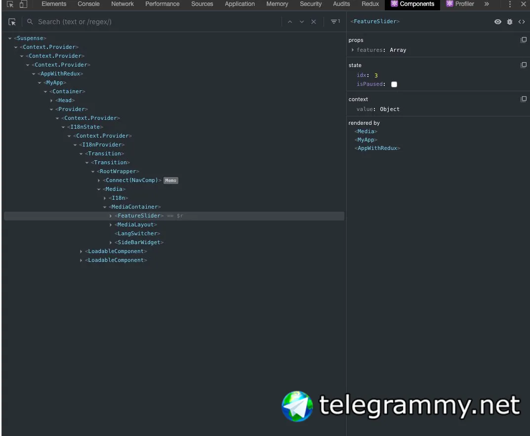The width and height of the screenshot is (530, 436).
Task: Close the DevTools panel
Action: (523, 4)
